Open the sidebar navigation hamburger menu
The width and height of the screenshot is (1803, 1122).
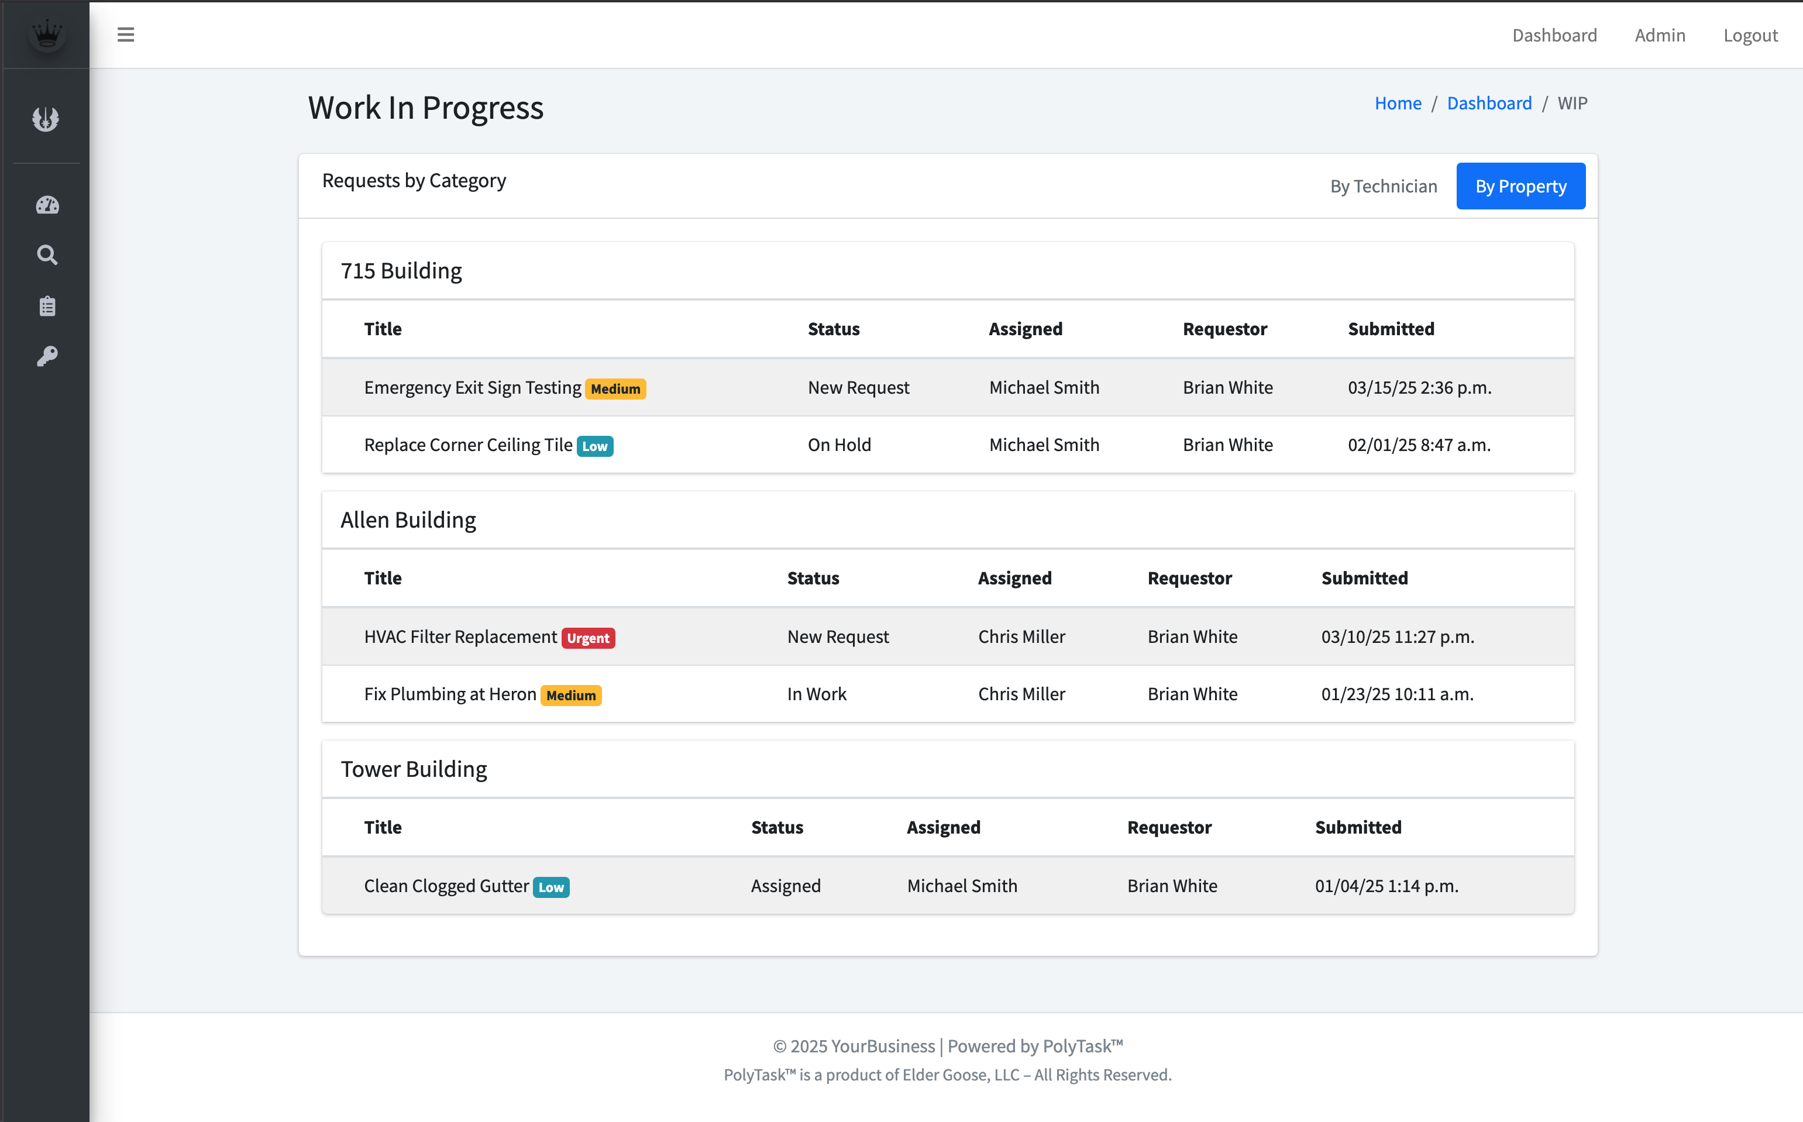(125, 35)
